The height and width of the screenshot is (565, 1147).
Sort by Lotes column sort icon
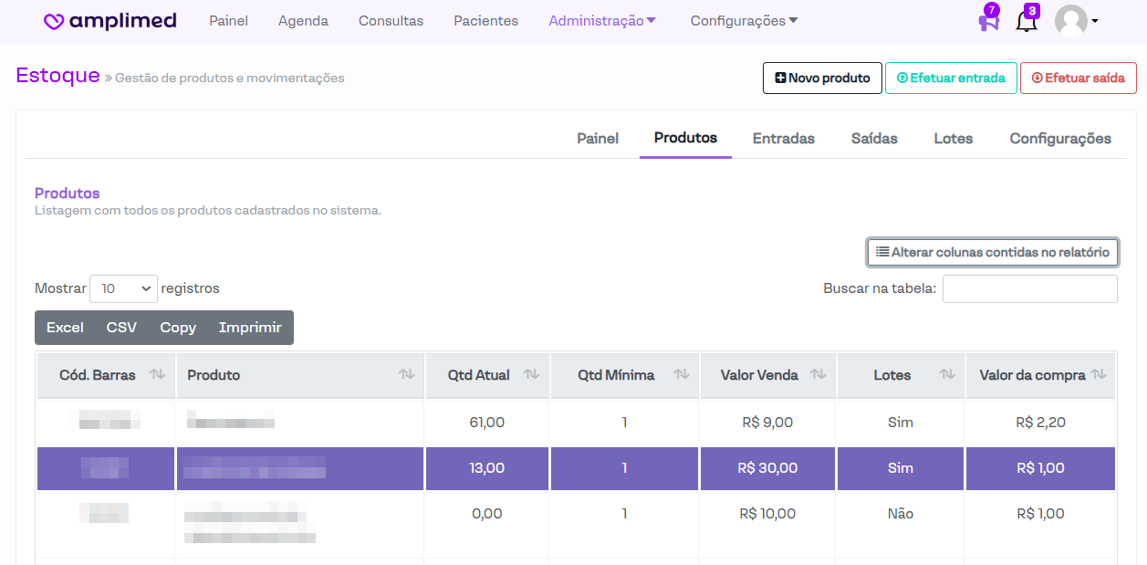pos(947,375)
